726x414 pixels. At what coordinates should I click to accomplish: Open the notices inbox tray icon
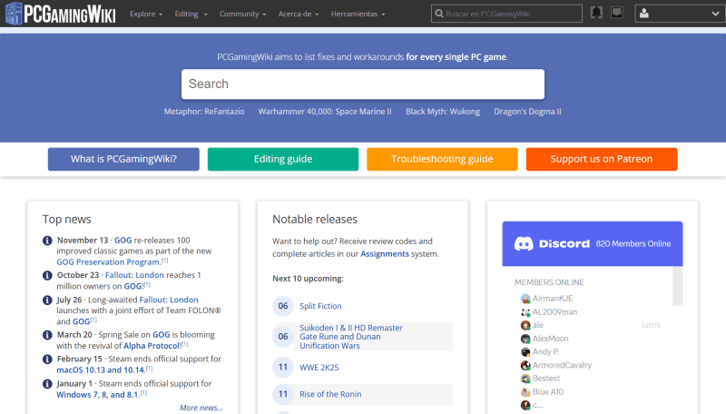click(617, 14)
